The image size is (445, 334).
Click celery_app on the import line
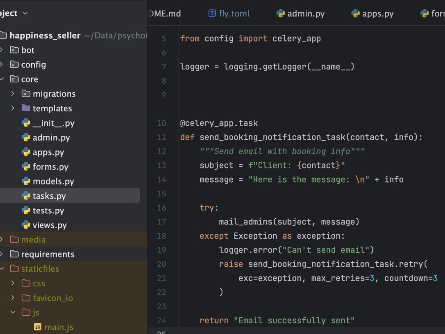296,38
